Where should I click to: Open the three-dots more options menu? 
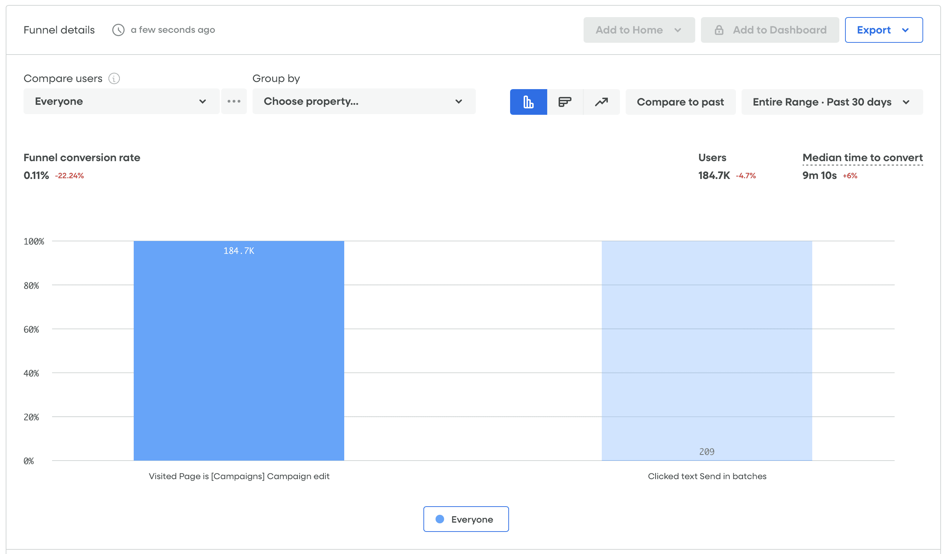click(x=234, y=101)
